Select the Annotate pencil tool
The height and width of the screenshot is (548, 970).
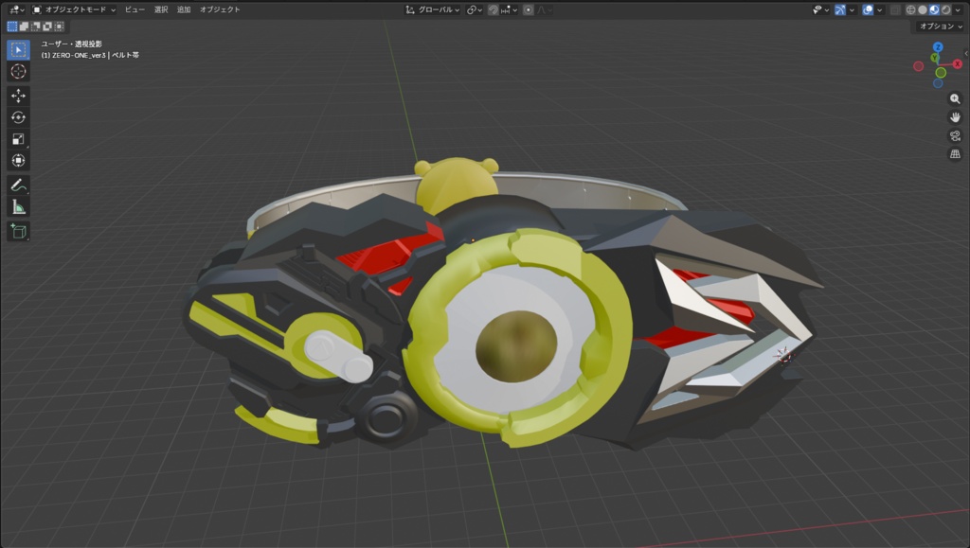coord(18,186)
